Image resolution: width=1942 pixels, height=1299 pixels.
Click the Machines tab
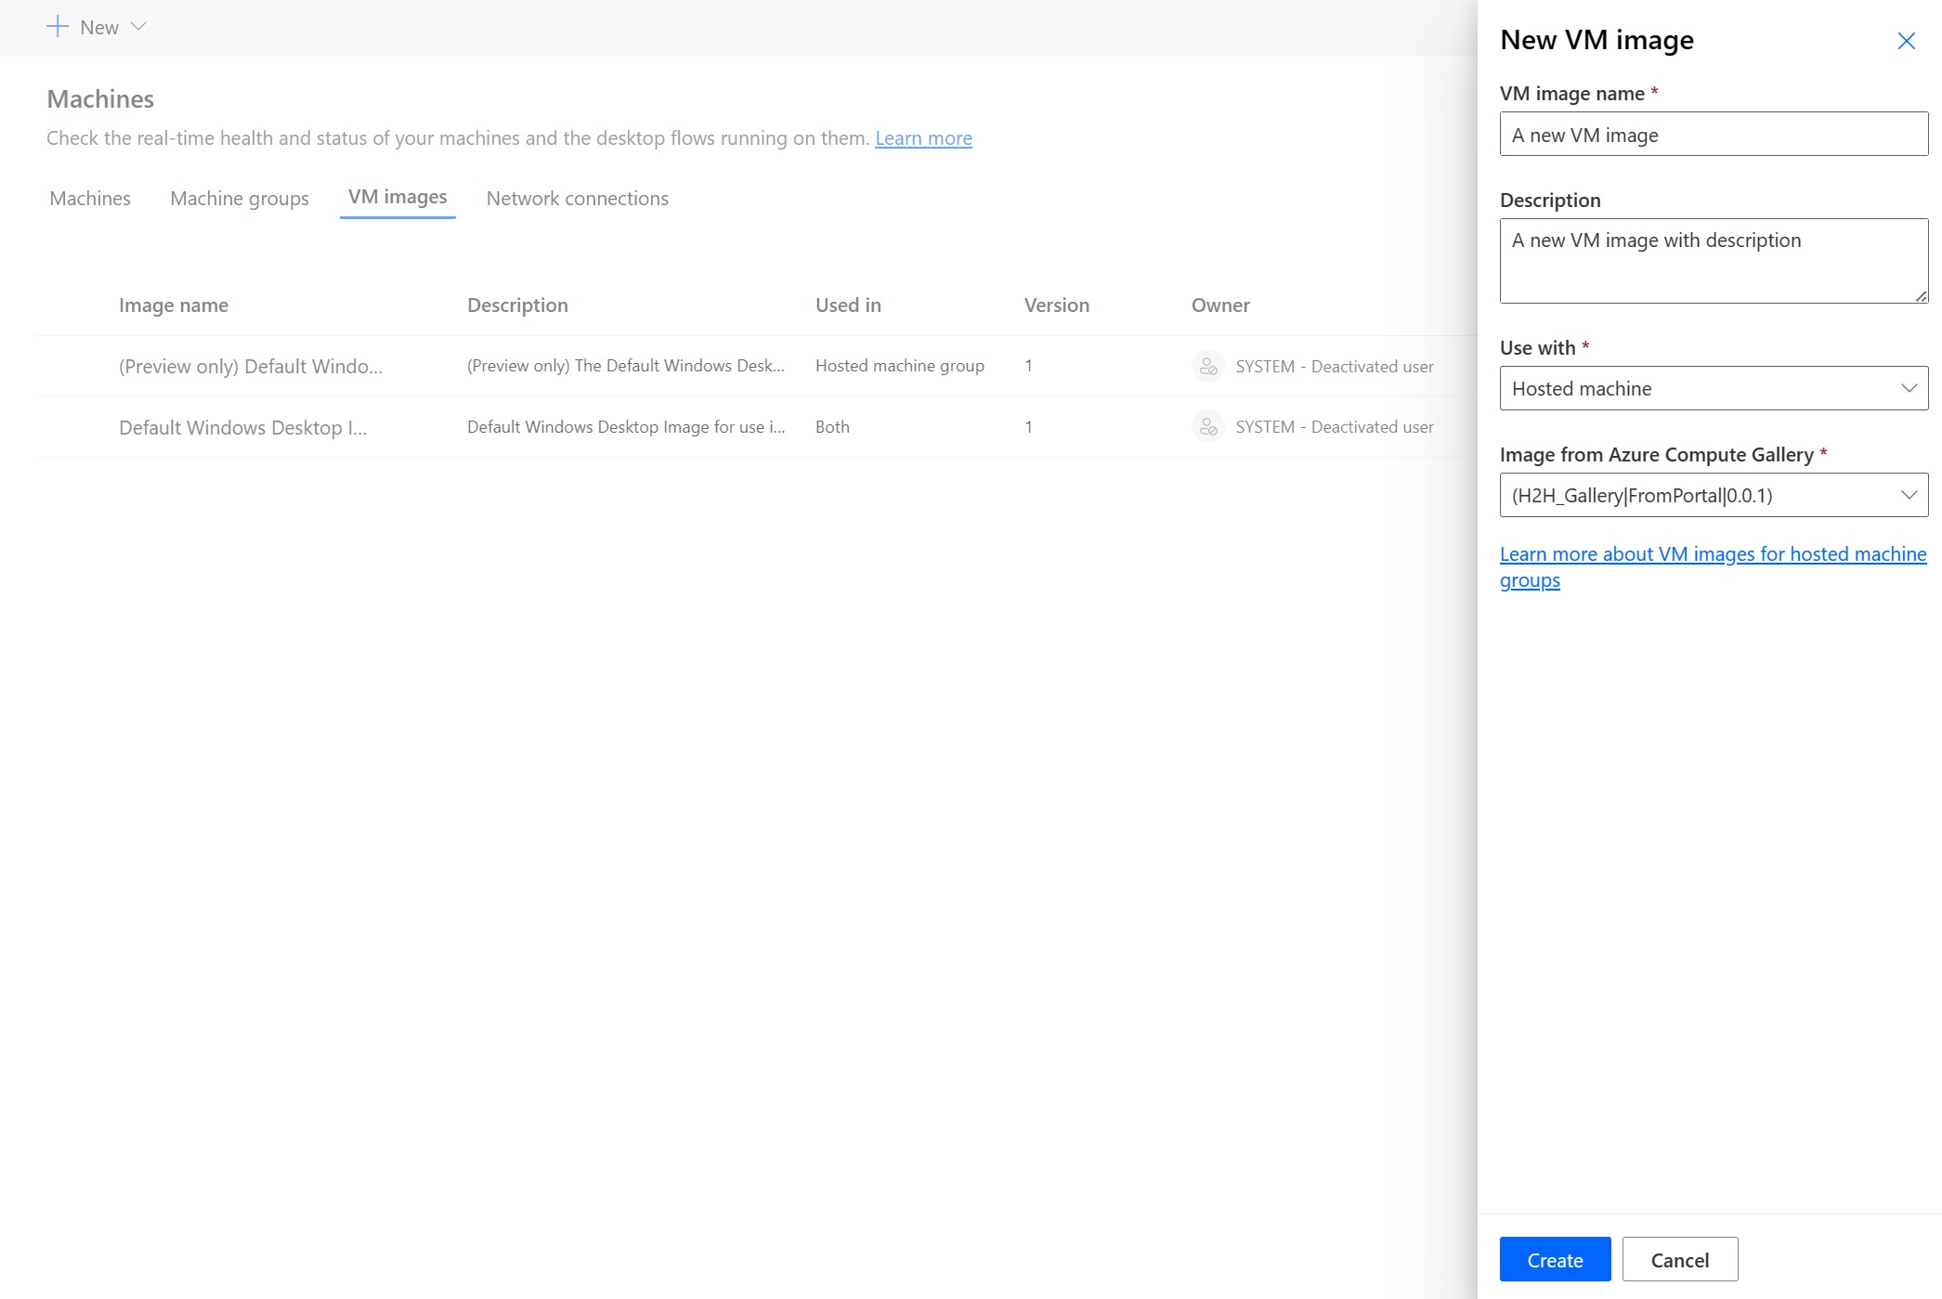pos(90,197)
